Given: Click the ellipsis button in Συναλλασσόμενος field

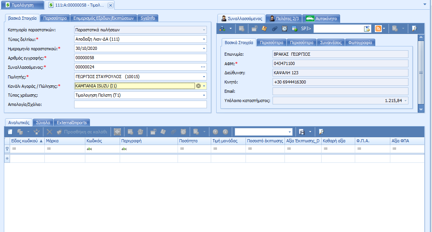Looking at the screenshot, I should (203, 67).
